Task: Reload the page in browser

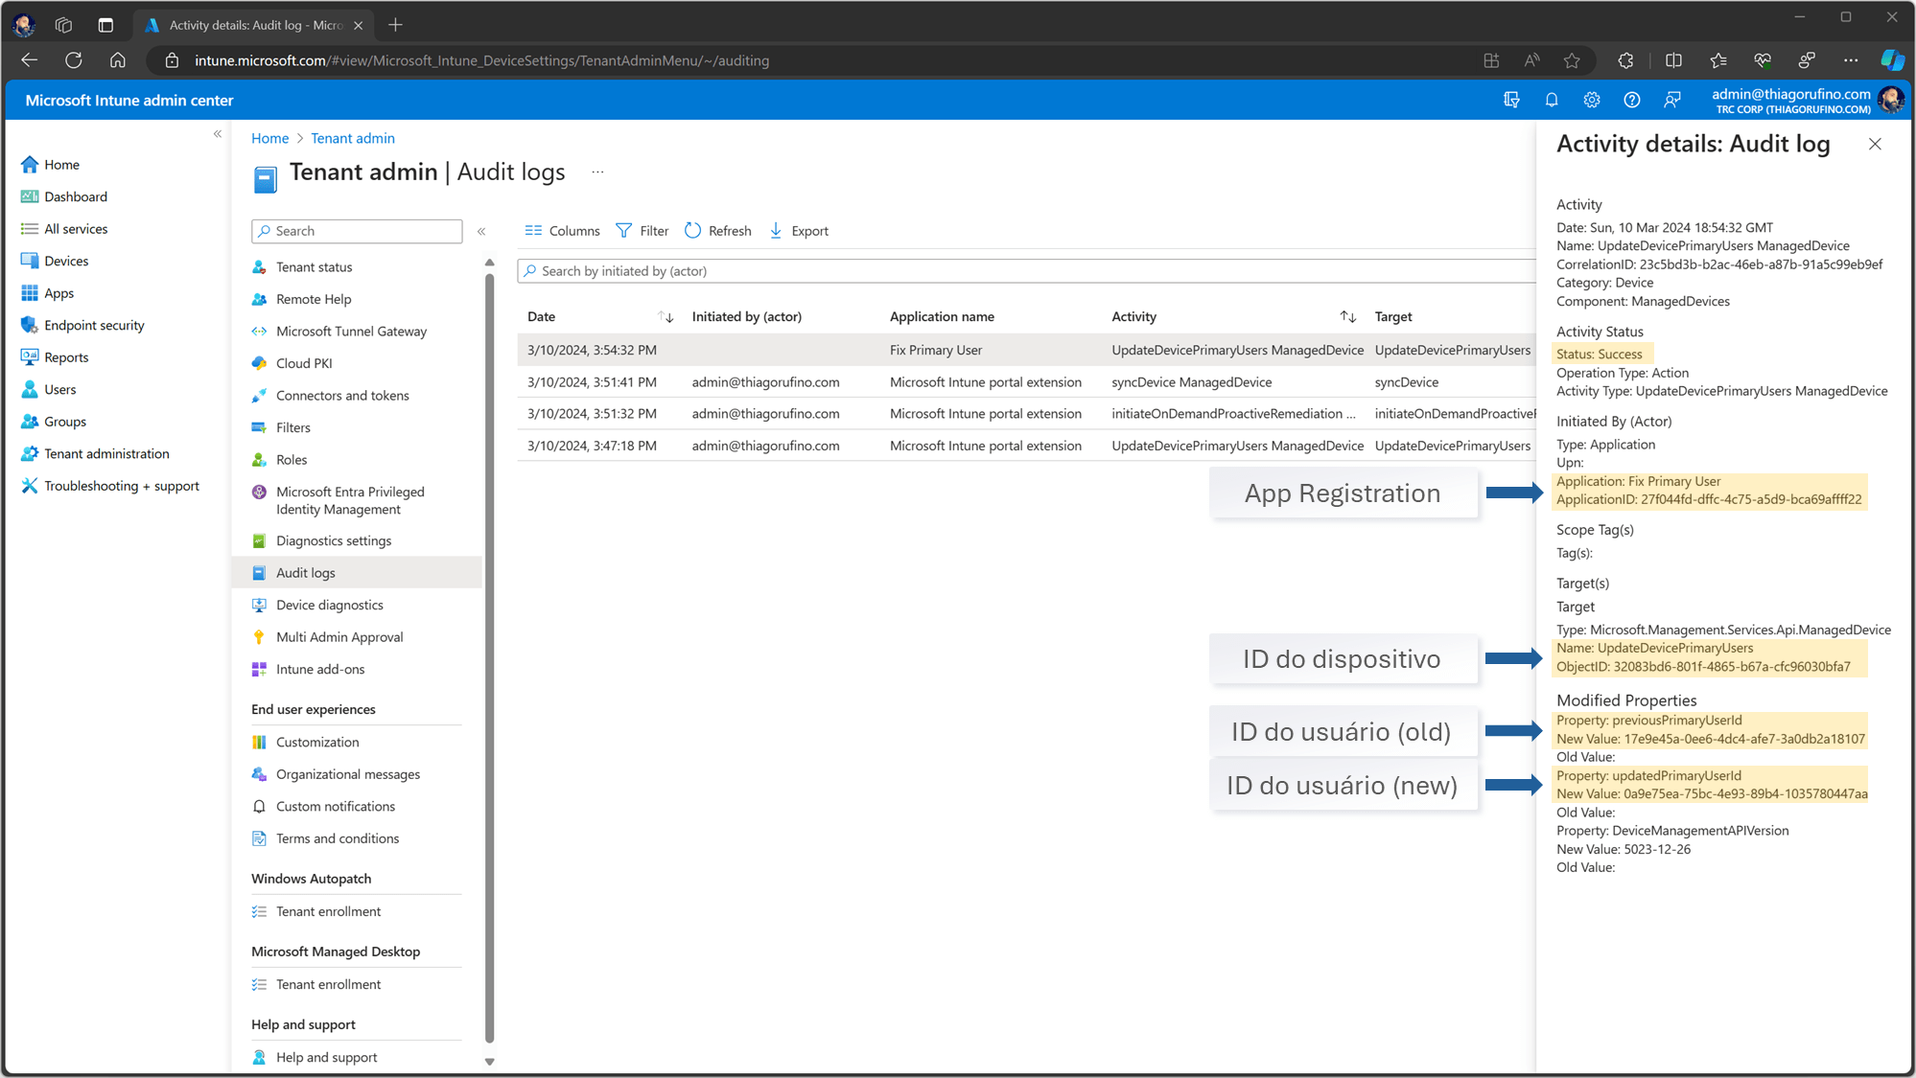Action: click(x=74, y=60)
